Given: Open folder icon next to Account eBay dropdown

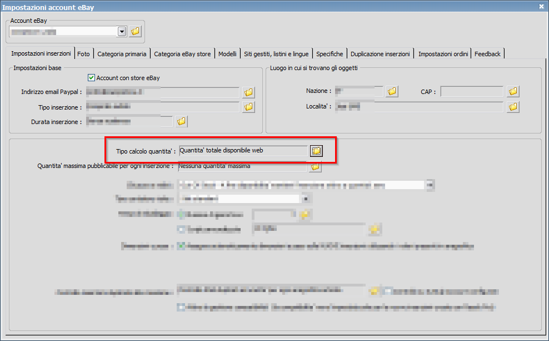Looking at the screenshot, I should point(135,31).
